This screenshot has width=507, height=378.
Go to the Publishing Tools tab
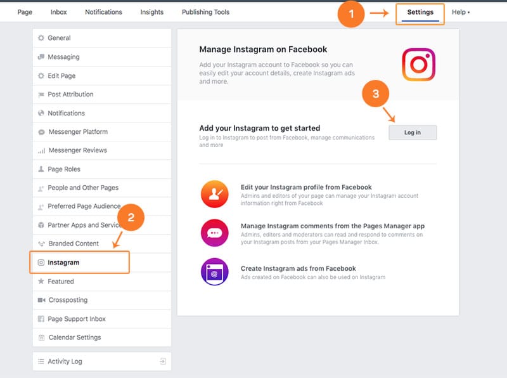[205, 12]
